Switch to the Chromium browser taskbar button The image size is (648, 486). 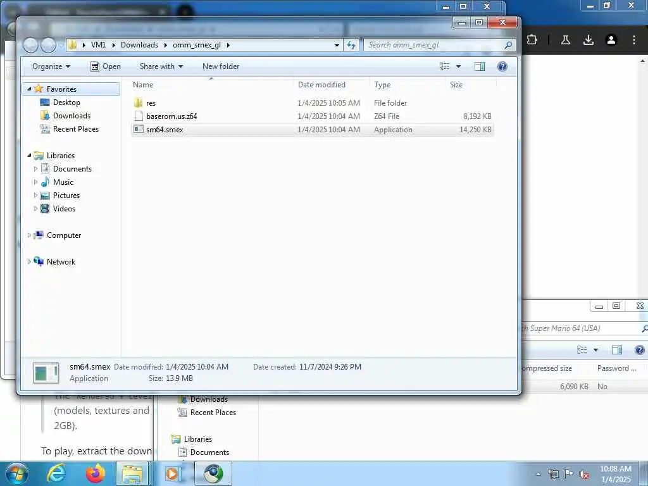(x=213, y=473)
